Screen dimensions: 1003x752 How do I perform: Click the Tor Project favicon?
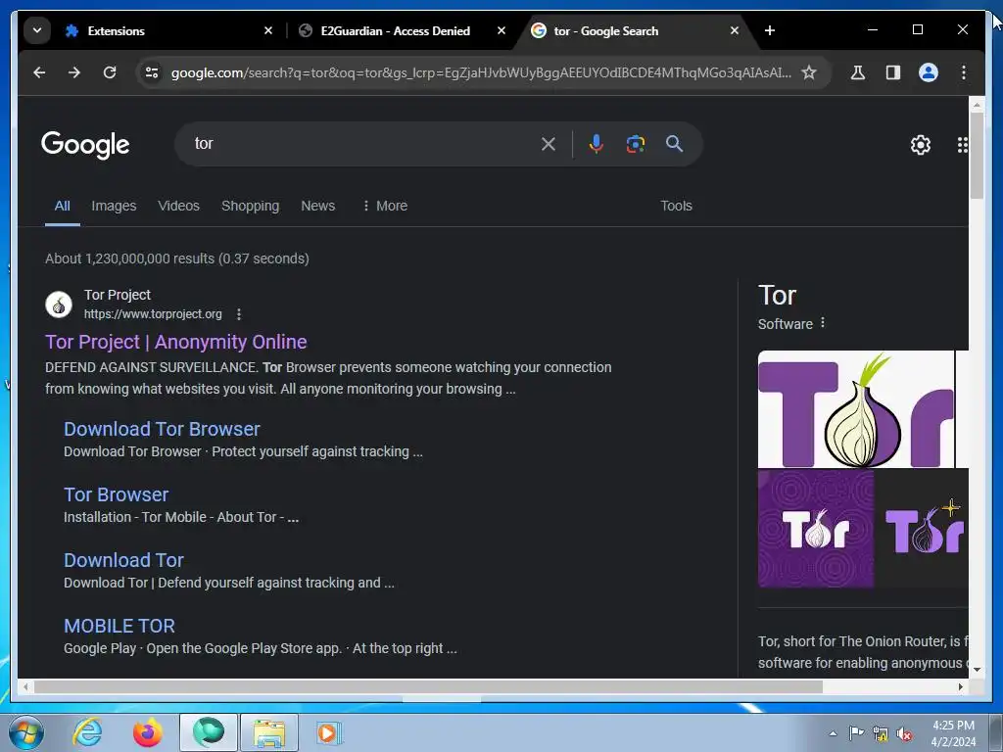point(58,305)
